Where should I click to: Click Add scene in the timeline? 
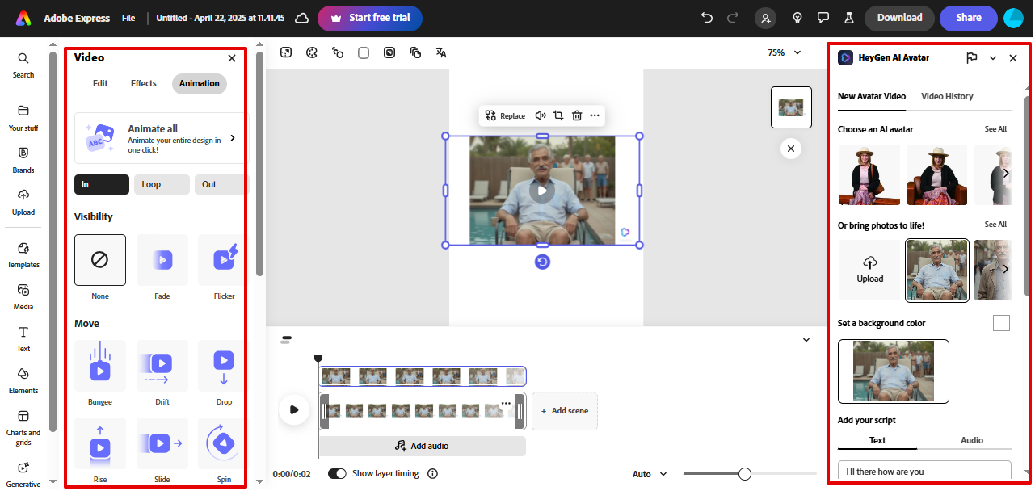pos(564,410)
